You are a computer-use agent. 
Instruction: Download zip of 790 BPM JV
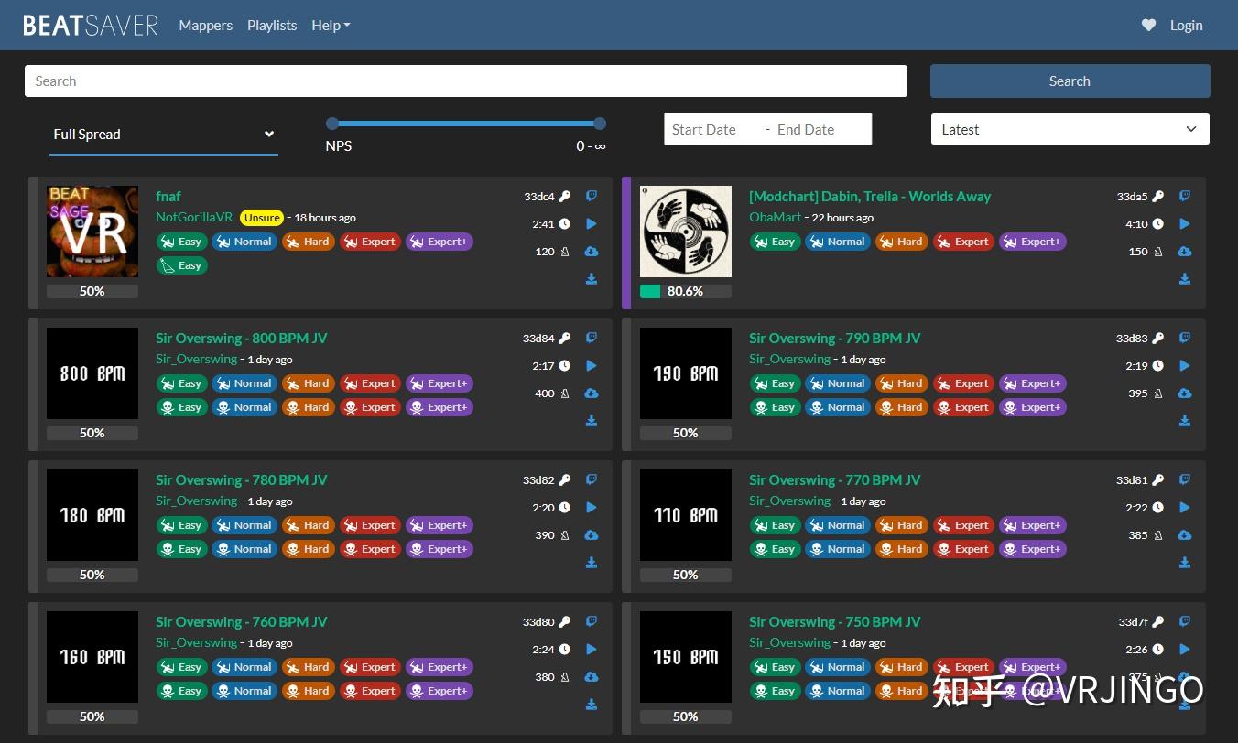coord(1185,421)
